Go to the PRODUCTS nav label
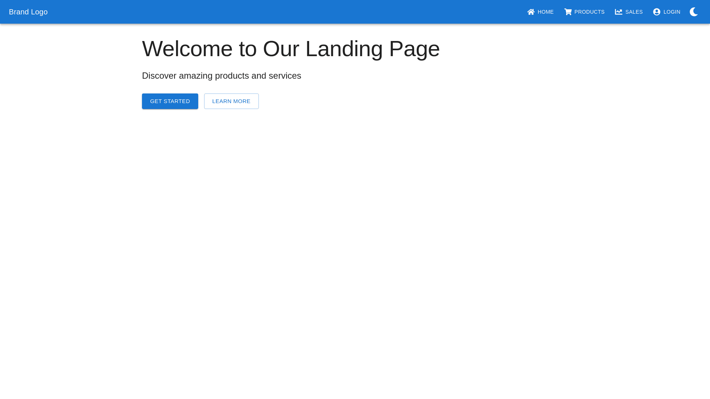 (589, 12)
